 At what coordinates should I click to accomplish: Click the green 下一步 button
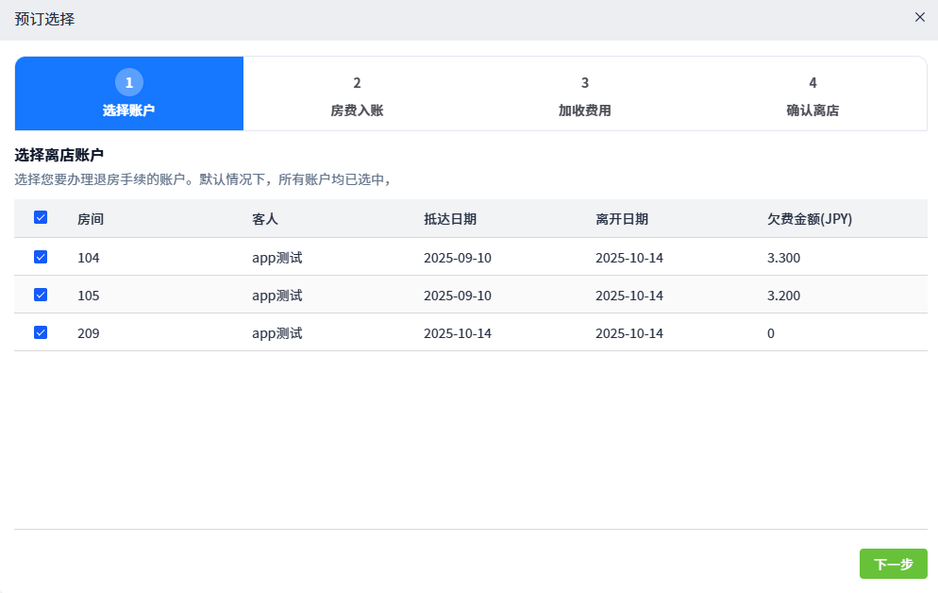tap(893, 564)
